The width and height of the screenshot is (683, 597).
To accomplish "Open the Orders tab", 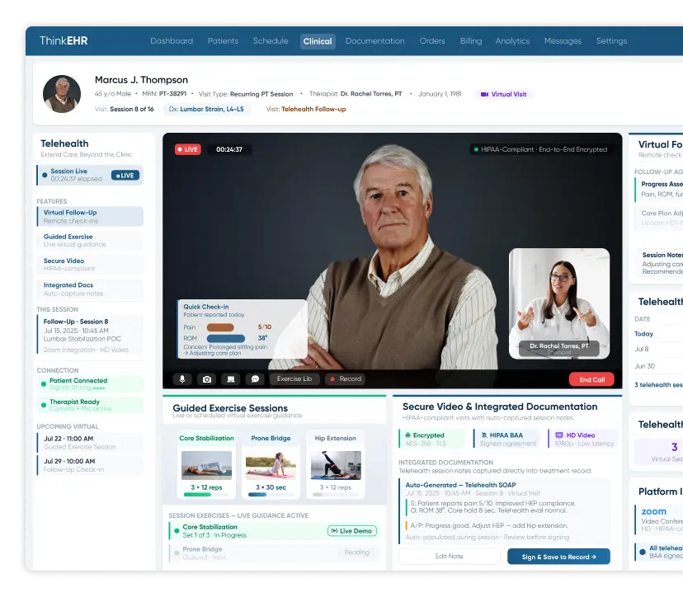I will tap(432, 41).
